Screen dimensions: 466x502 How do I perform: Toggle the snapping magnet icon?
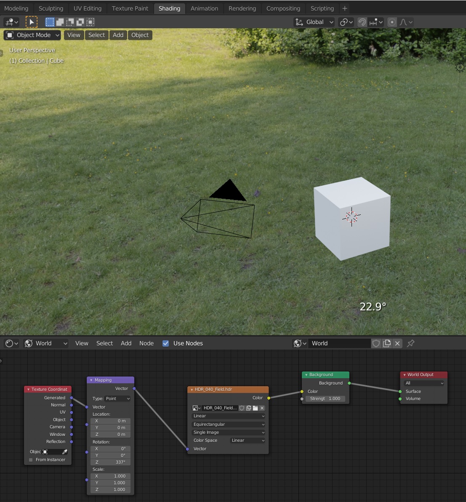click(362, 22)
